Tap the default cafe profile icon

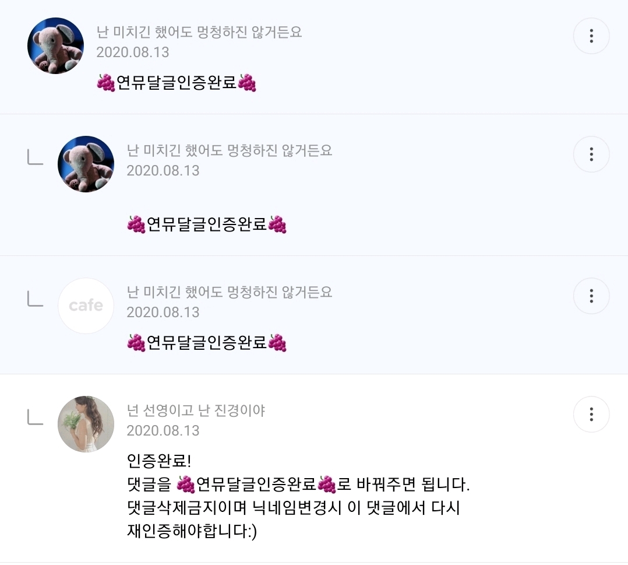click(x=86, y=306)
